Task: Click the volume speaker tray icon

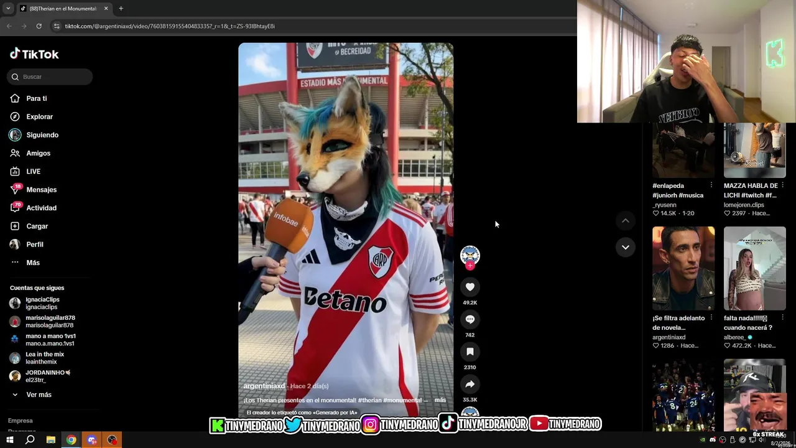Action: (x=762, y=440)
